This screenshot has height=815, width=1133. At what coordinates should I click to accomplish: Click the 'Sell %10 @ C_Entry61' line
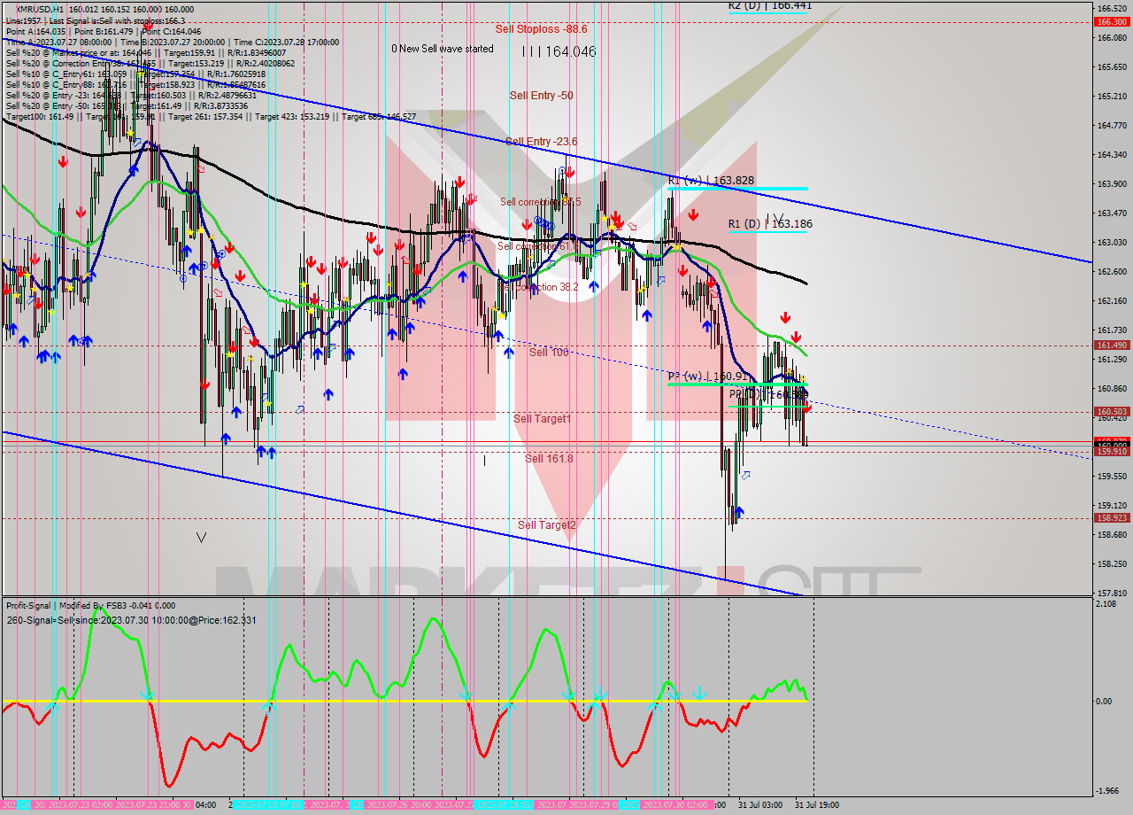[x=135, y=74]
